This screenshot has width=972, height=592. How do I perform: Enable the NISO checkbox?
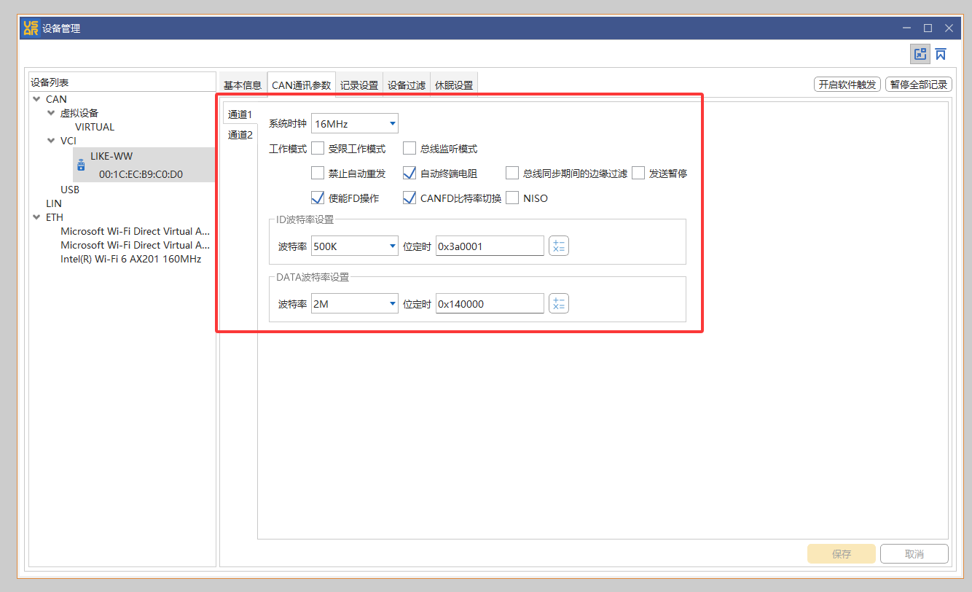pos(512,198)
